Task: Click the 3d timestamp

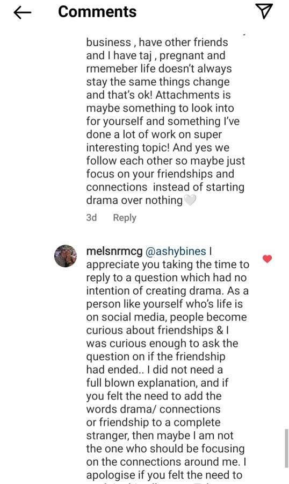Action: coord(92,218)
